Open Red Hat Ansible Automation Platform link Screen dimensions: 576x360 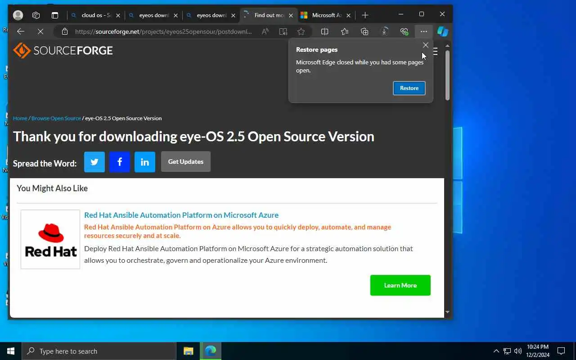[181, 215]
